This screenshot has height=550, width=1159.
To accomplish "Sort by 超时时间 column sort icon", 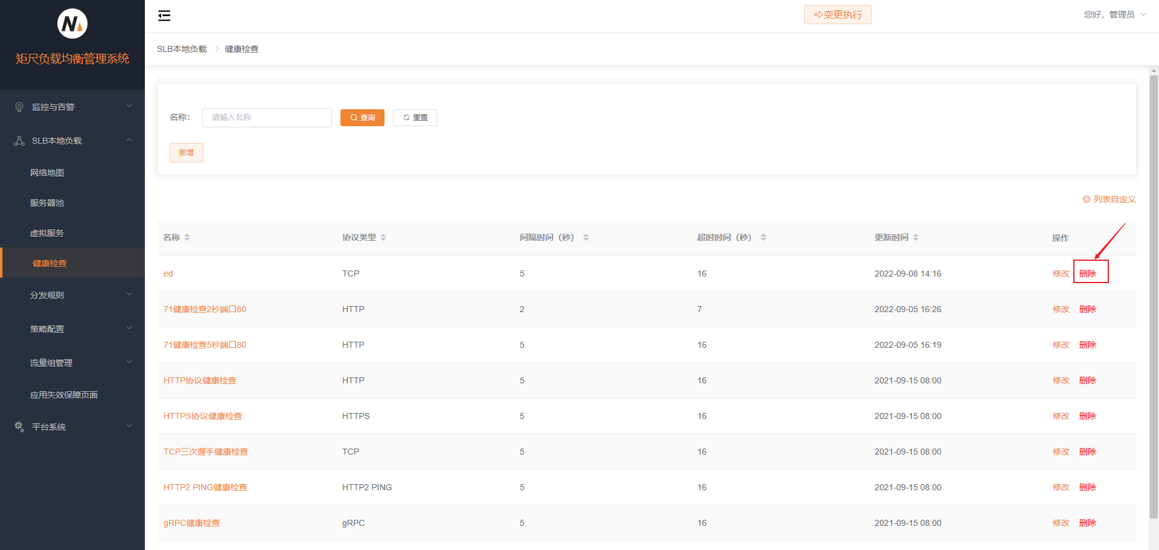I will [764, 237].
